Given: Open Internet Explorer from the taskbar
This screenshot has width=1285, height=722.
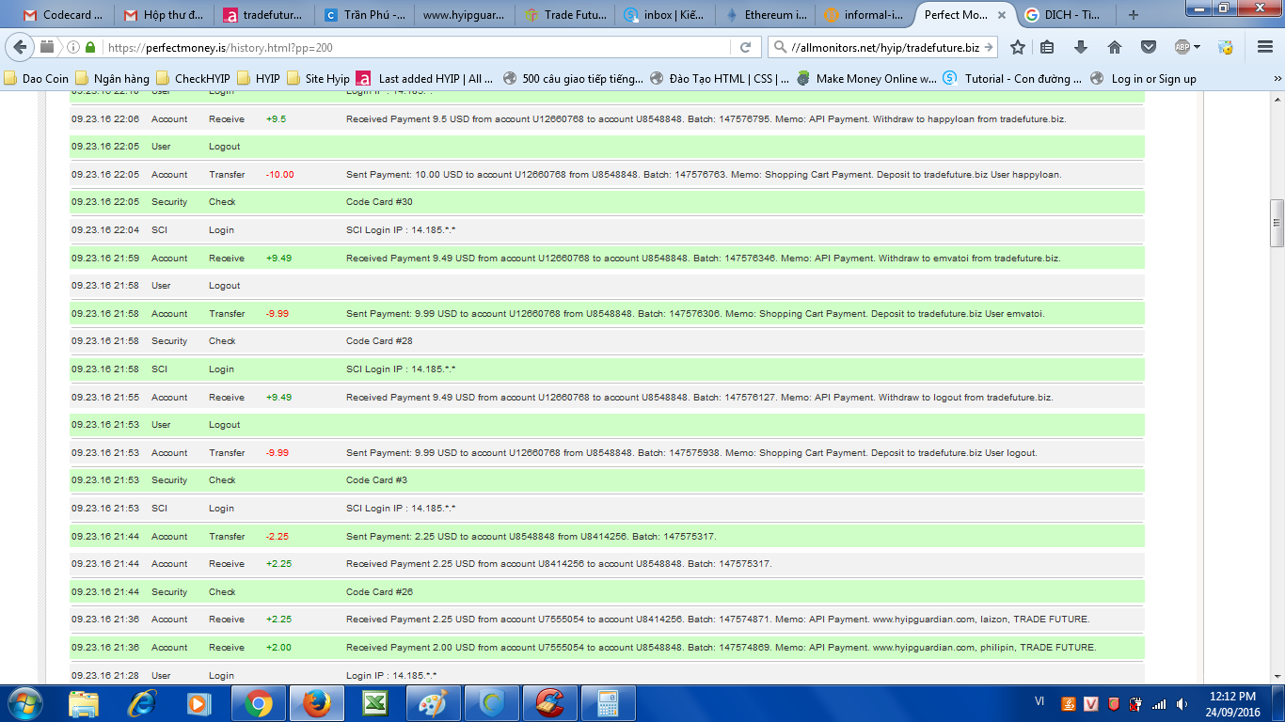Looking at the screenshot, I should pos(142,703).
